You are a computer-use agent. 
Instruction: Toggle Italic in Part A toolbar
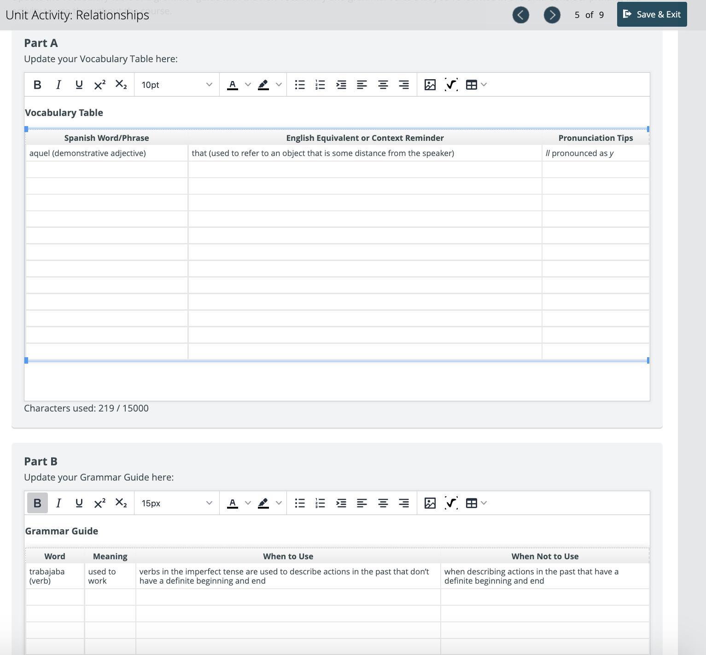[x=58, y=85]
